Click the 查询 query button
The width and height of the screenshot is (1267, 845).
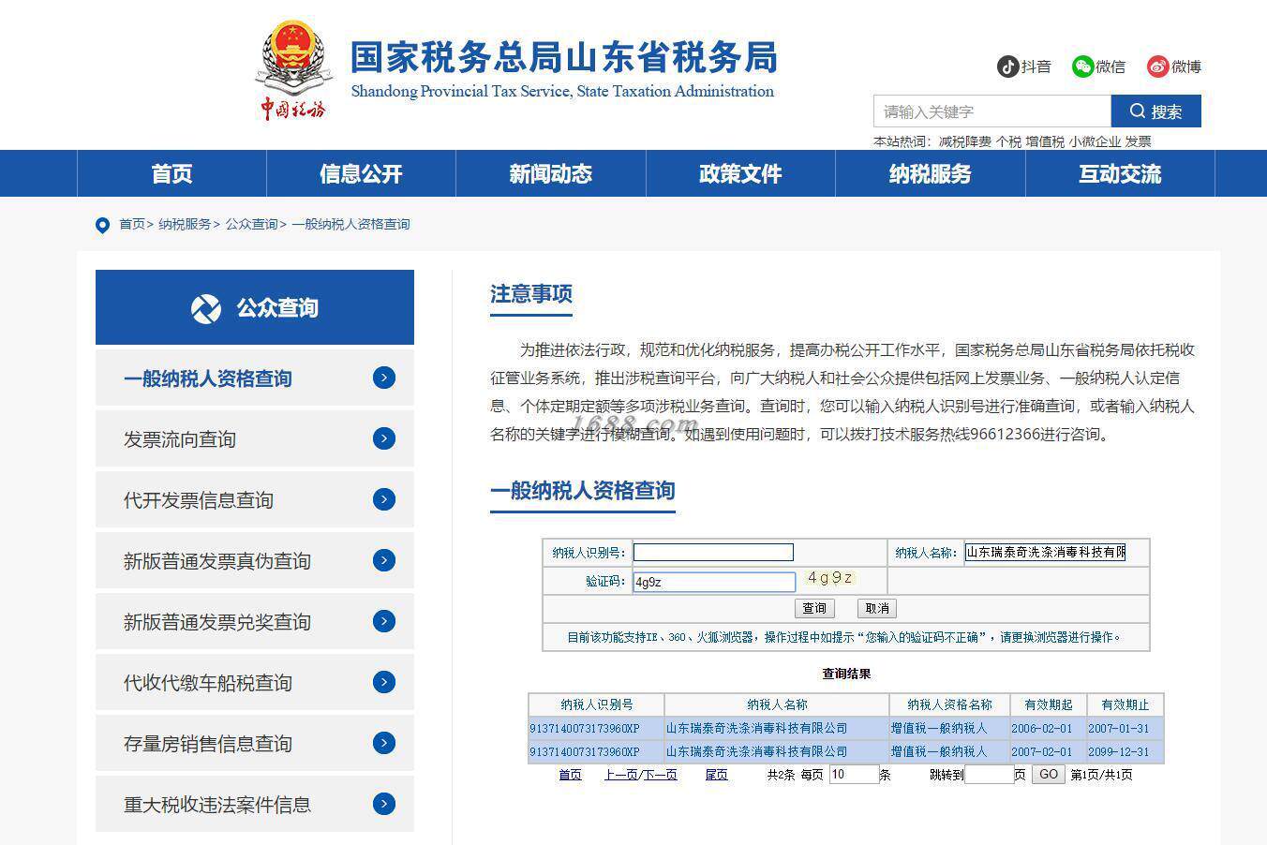coord(814,608)
